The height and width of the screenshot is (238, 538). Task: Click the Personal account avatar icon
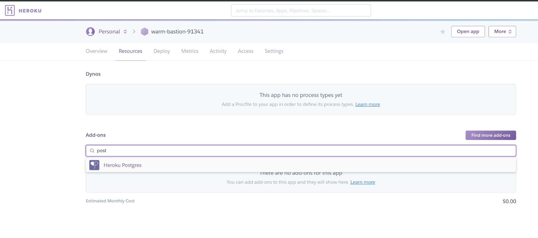tap(90, 31)
